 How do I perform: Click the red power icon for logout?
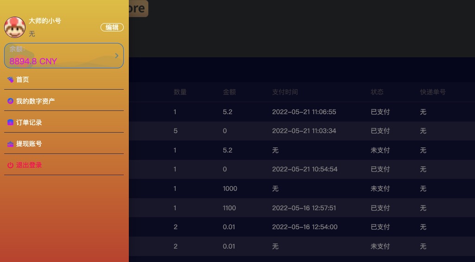point(10,165)
